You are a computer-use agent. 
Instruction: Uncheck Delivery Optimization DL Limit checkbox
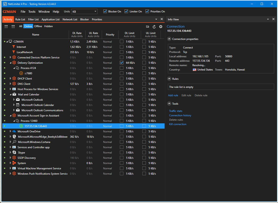point(122,63)
